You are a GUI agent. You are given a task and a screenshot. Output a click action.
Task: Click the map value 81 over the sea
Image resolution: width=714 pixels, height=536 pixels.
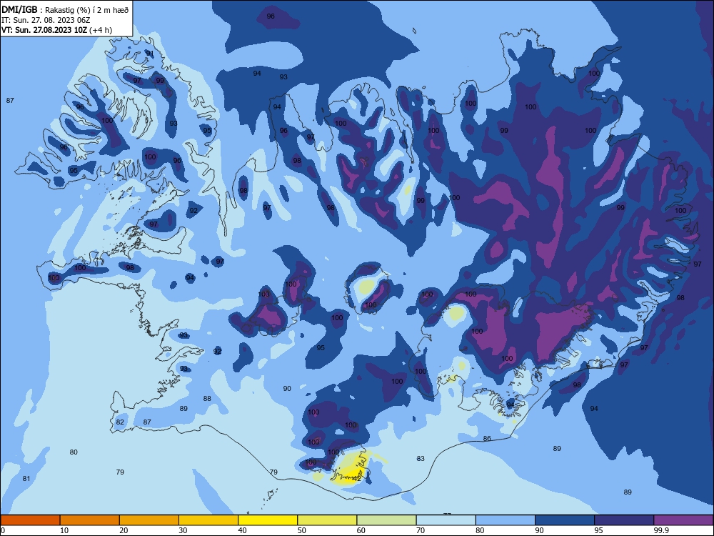point(26,479)
